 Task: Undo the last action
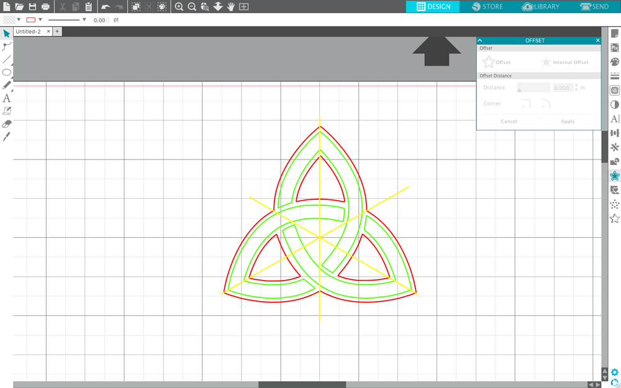point(106,6)
